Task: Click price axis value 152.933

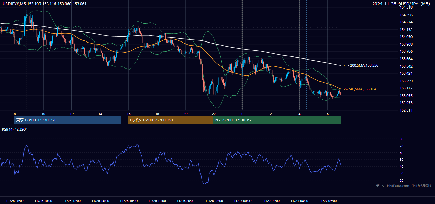Action: pyautogui.click(x=406, y=103)
